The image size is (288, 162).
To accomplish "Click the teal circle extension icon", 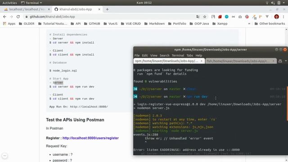I will (x=227, y=17).
